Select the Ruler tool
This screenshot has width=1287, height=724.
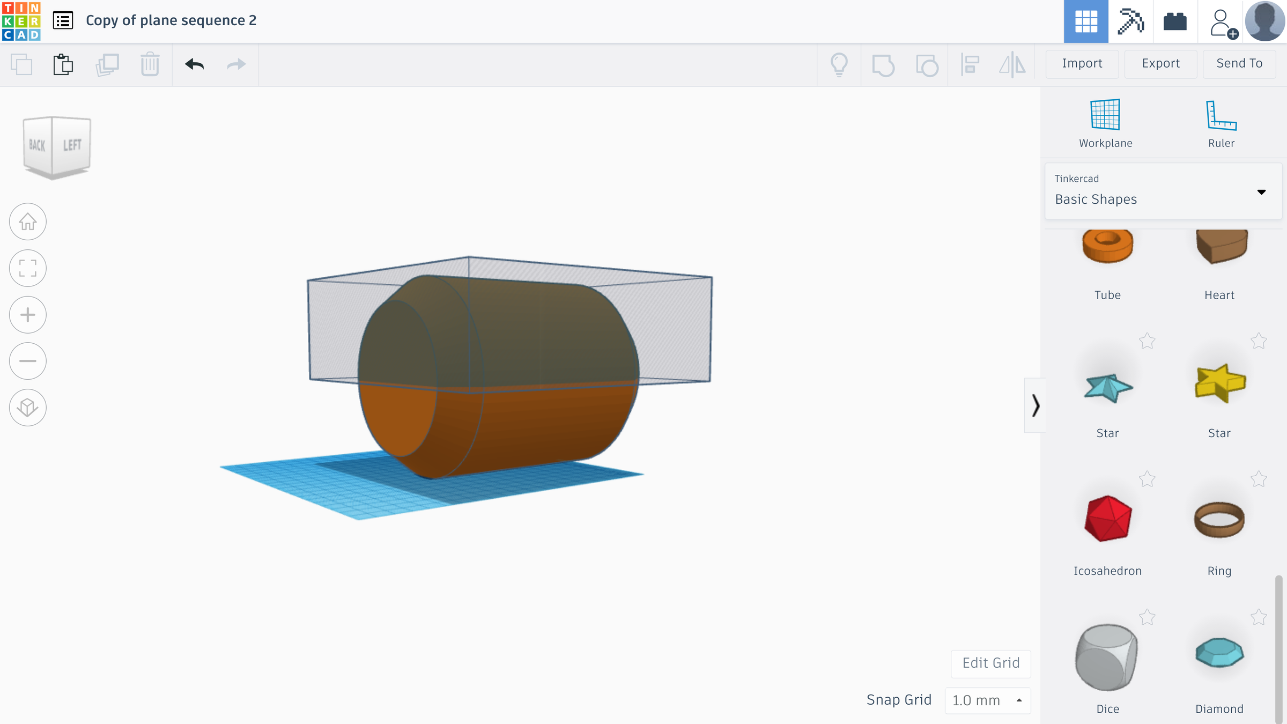pyautogui.click(x=1221, y=124)
